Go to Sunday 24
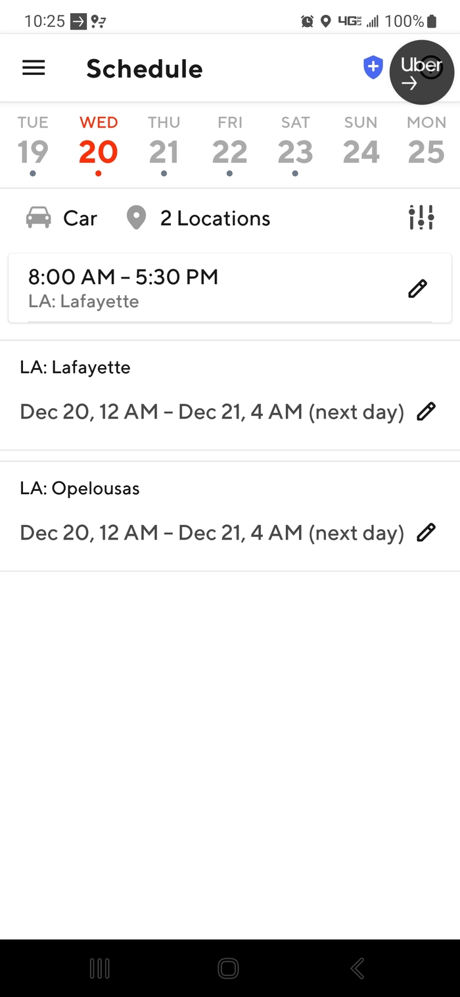The width and height of the screenshot is (460, 997). pos(361,145)
